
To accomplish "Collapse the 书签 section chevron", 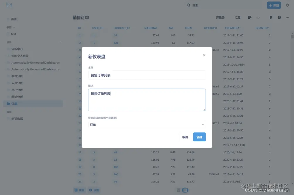I will 14,27.
